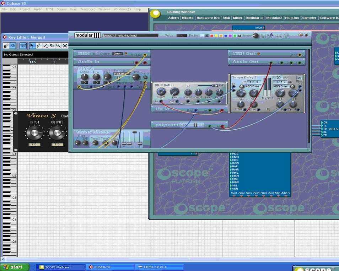This screenshot has height=271, width=339.
Task: Open UDISK 2.0 (K:) taskbar button
Action: pos(159,267)
